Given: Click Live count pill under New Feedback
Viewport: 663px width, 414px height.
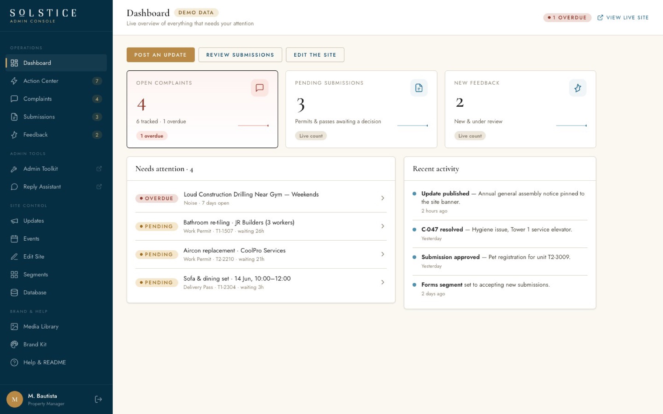Looking at the screenshot, I should tap(470, 136).
